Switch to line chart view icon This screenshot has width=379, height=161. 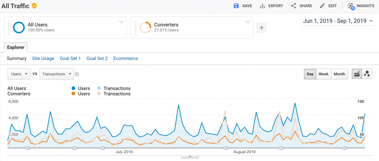pos(357,74)
